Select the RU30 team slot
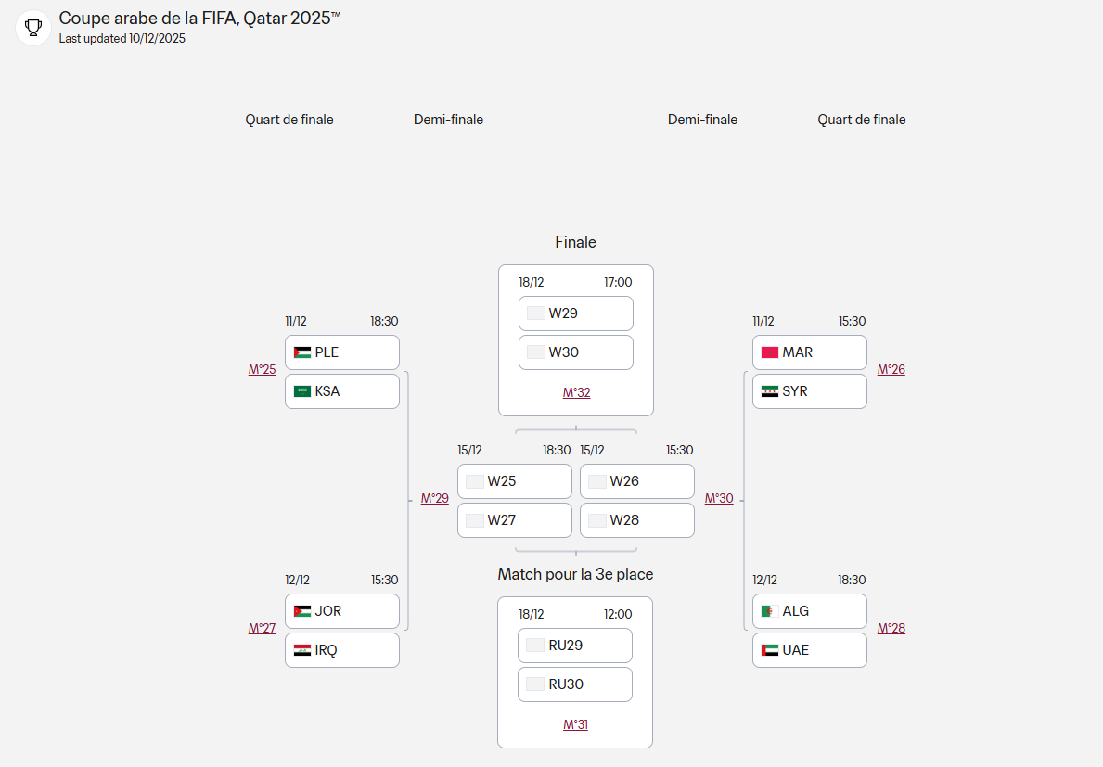 575,684
